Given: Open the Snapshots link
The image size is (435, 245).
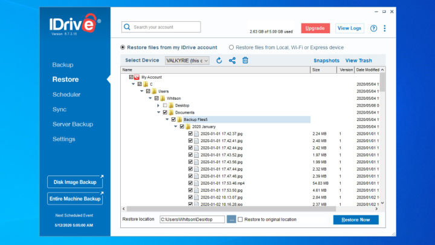Looking at the screenshot, I should pyautogui.click(x=326, y=60).
